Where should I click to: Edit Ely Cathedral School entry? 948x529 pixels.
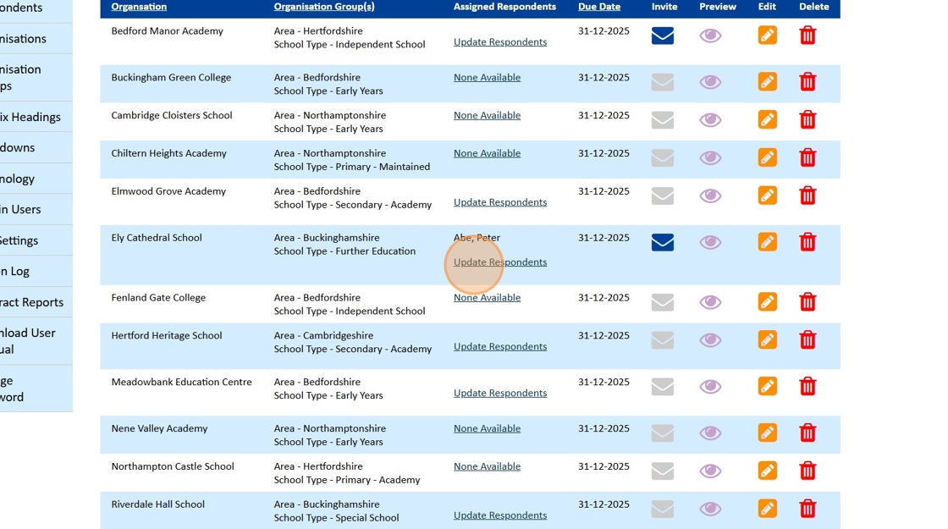pyautogui.click(x=767, y=242)
